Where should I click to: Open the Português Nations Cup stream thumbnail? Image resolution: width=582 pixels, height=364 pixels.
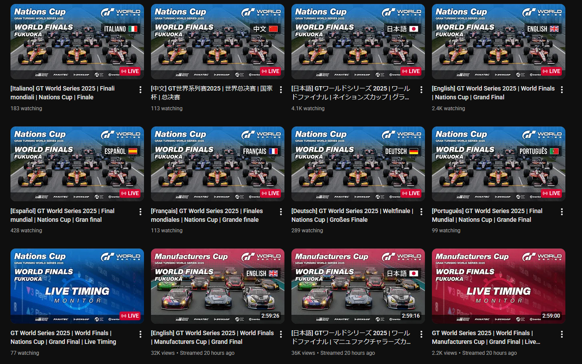(498, 164)
